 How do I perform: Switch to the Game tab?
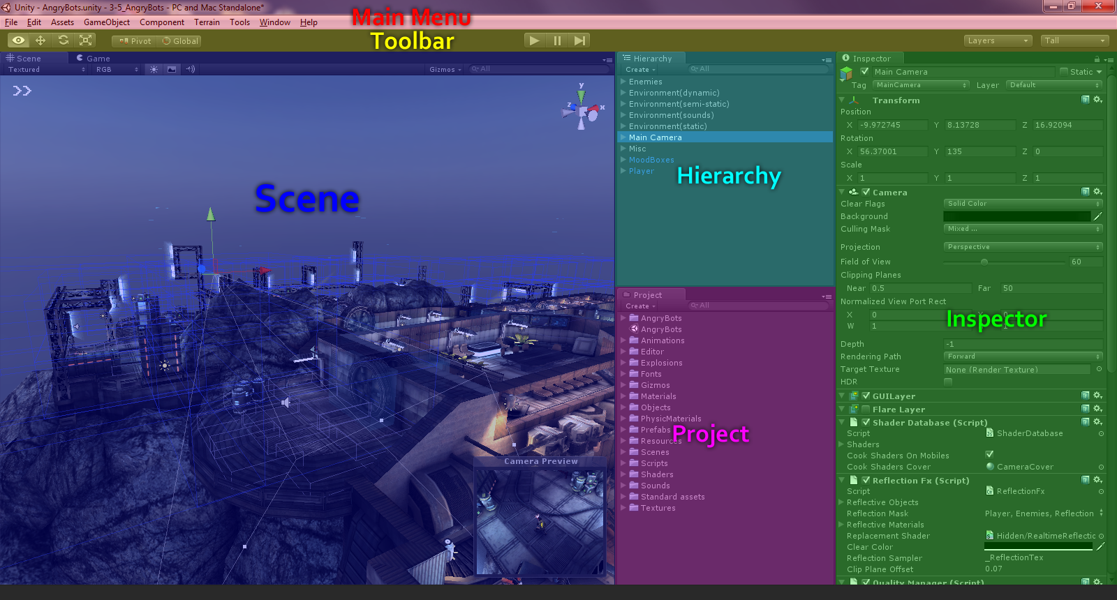tap(94, 59)
